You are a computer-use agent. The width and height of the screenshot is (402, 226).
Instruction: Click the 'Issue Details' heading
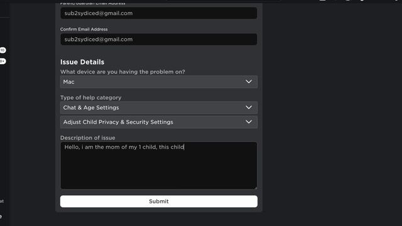point(82,62)
